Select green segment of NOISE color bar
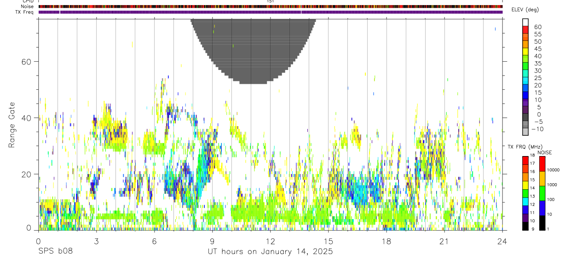 coord(542,193)
